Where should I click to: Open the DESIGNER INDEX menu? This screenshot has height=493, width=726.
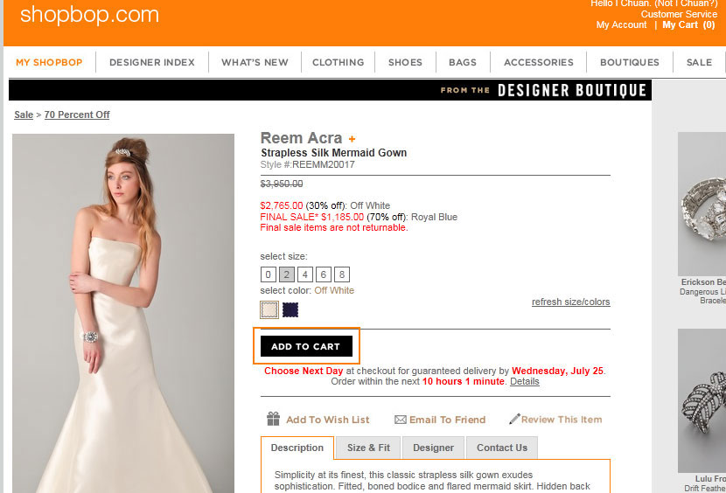point(152,62)
